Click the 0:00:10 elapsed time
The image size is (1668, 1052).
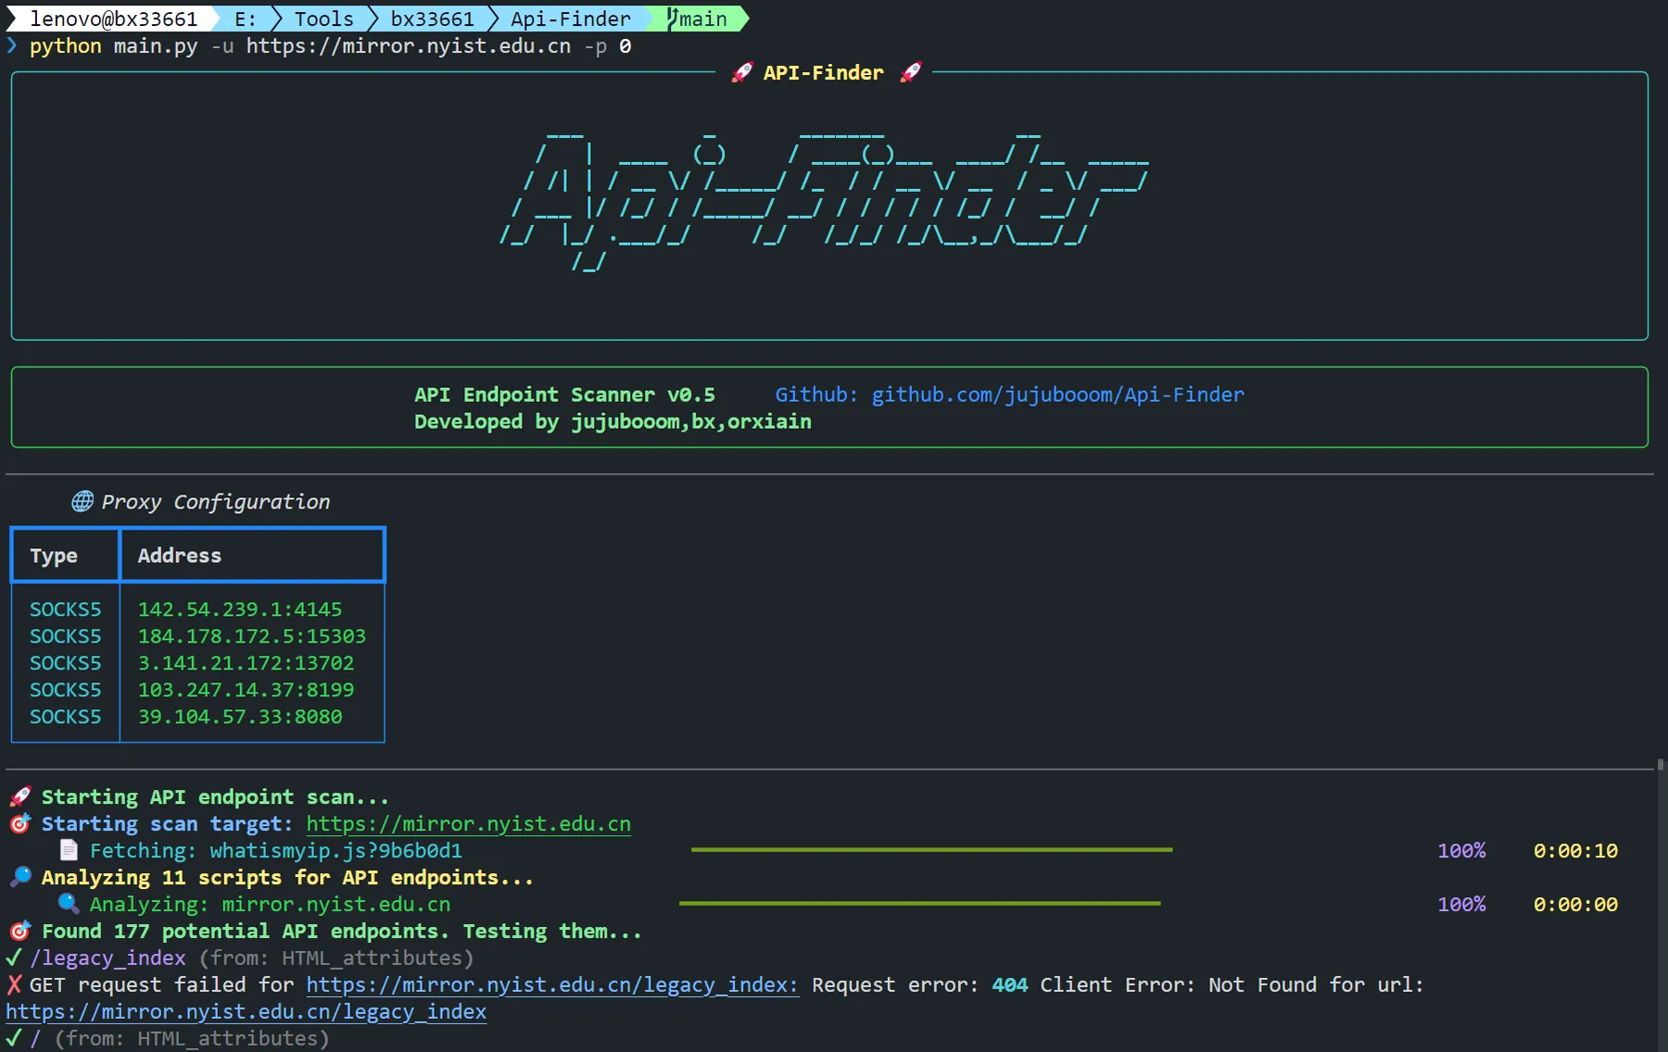[1575, 850]
